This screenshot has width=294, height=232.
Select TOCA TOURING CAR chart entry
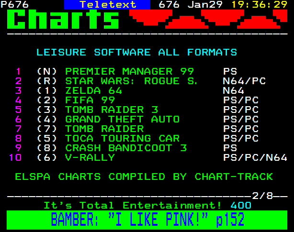pyautogui.click(x=122, y=138)
